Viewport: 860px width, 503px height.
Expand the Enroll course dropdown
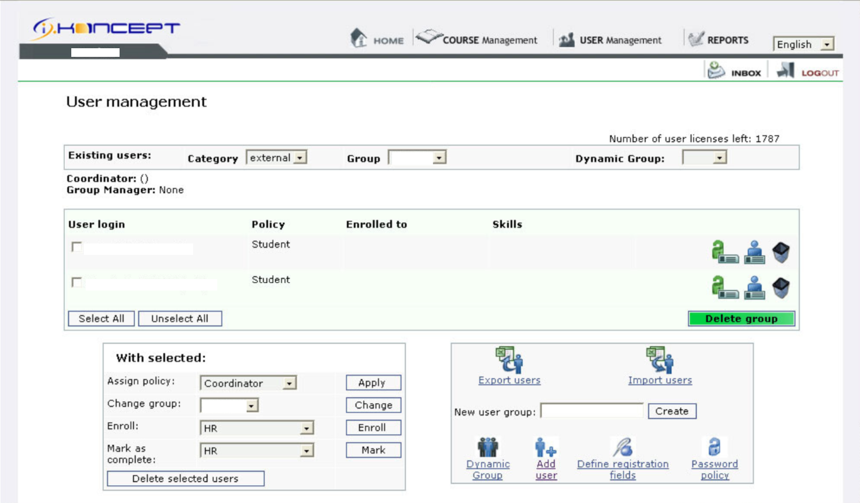[257, 428]
